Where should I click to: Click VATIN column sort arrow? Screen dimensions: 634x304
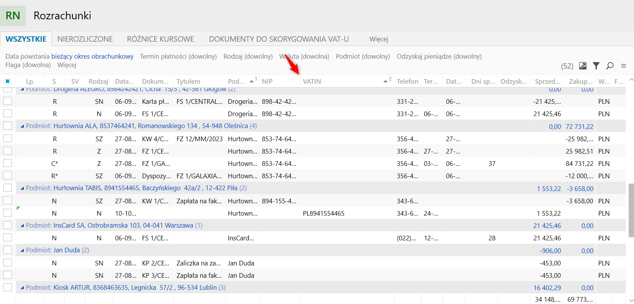385,81
